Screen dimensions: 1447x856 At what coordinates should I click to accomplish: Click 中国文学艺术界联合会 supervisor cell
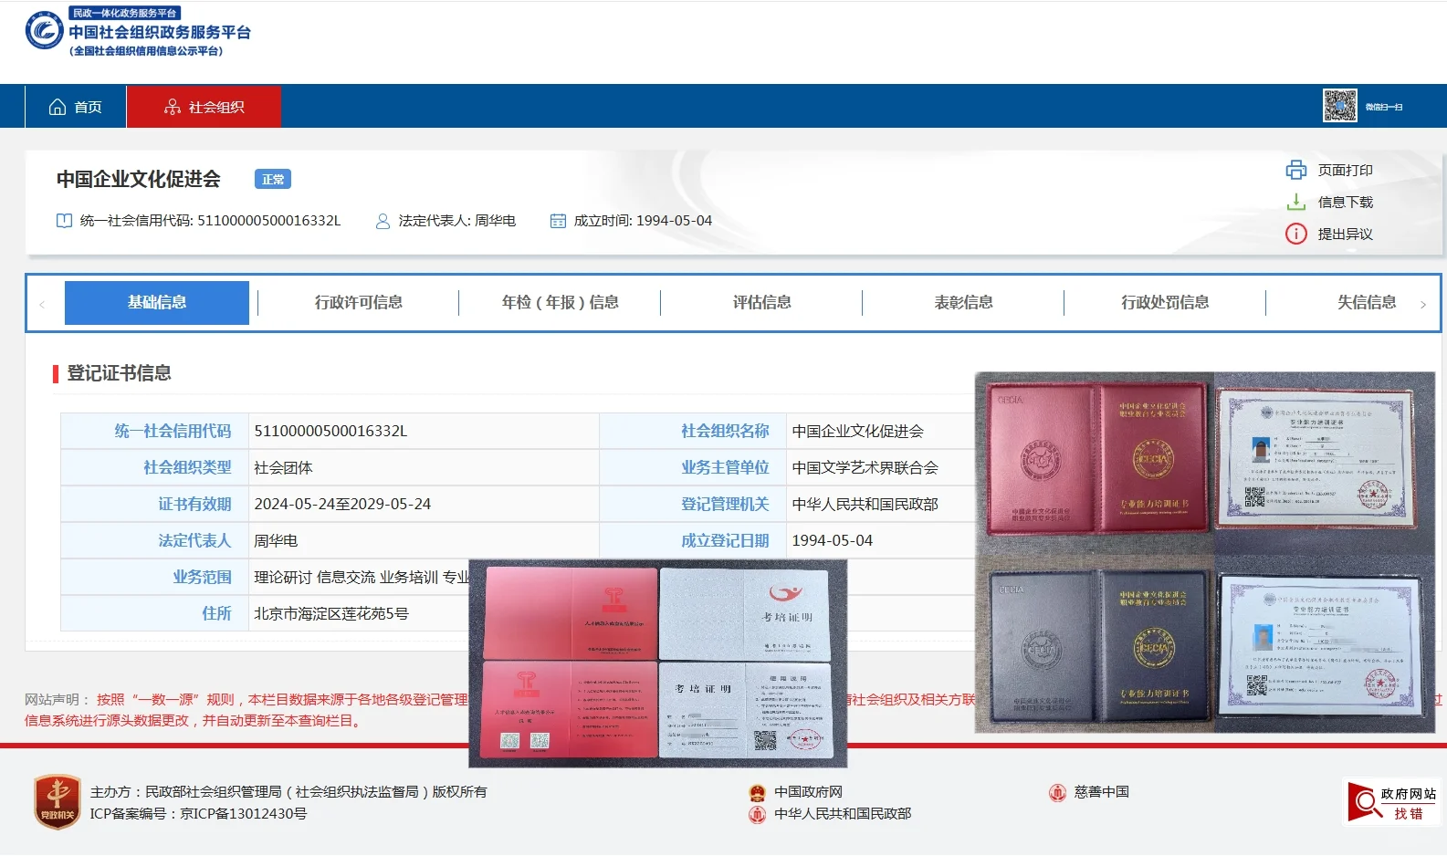coord(865,467)
